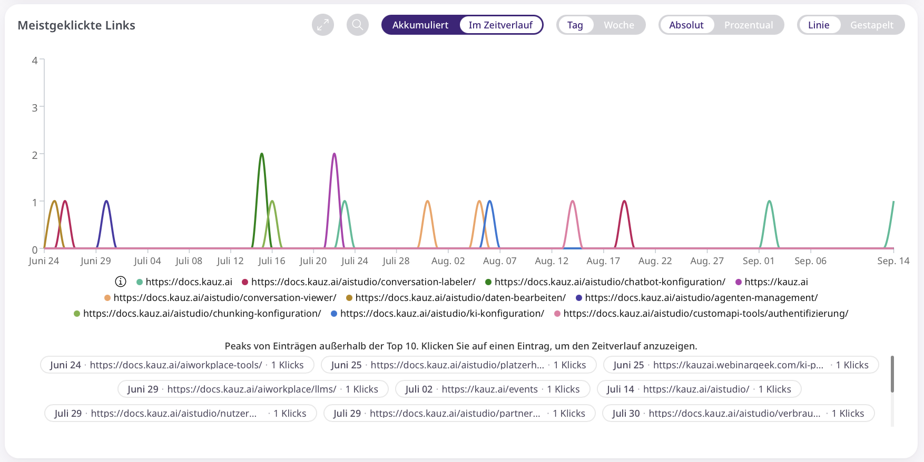Click the purple kauz.ai peak at 2

pyautogui.click(x=334, y=154)
